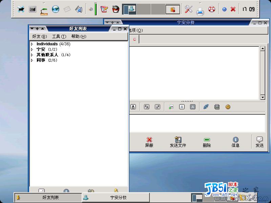The width and height of the screenshot is (271, 203).
Task: Toggle the background color A button
Action: pyautogui.click(x=193, y=107)
